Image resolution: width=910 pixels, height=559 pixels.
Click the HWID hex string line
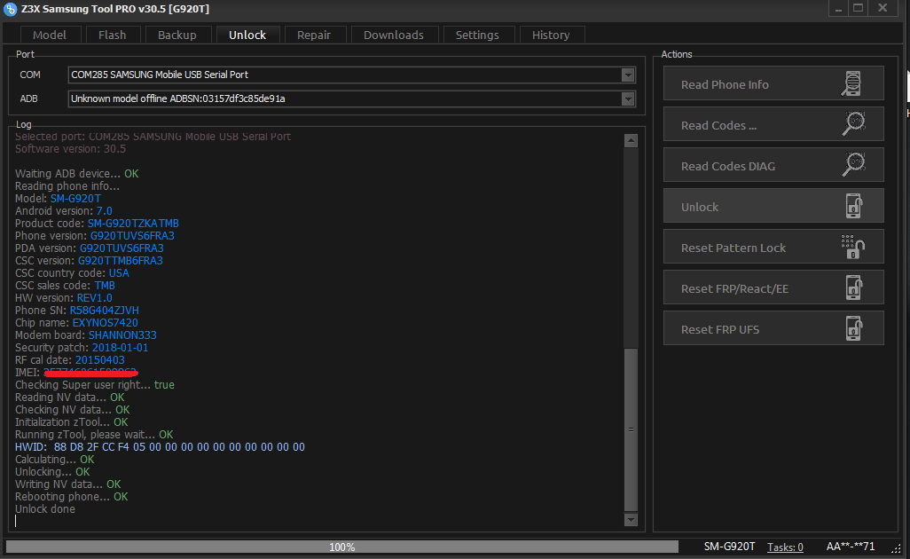pos(160,447)
